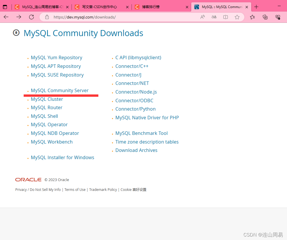Viewport: 287px width, 240px height.
Task: Open the translate page icon
Action: click(x=214, y=17)
